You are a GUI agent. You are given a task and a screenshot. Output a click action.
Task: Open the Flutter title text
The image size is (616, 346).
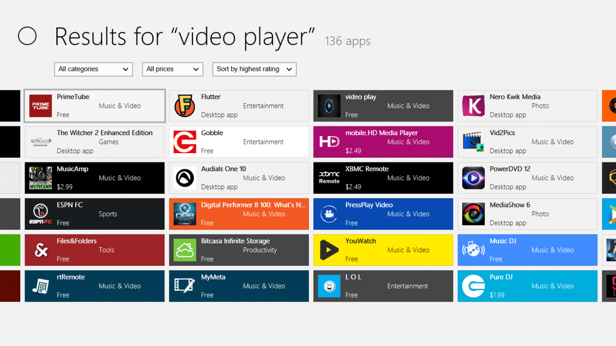point(211,97)
